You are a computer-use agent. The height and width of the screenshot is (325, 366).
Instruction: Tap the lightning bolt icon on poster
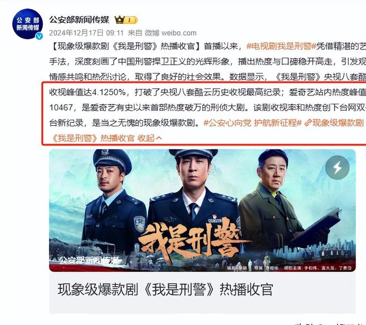click(337, 167)
